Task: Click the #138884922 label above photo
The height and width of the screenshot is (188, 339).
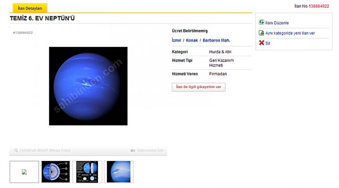Action: click(23, 33)
